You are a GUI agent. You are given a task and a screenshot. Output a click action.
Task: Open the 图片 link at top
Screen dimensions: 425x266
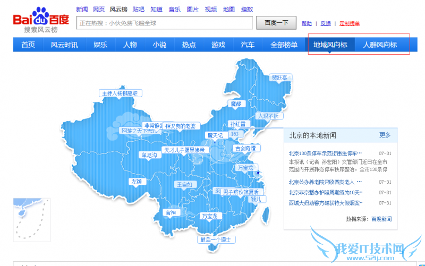coord(193,10)
